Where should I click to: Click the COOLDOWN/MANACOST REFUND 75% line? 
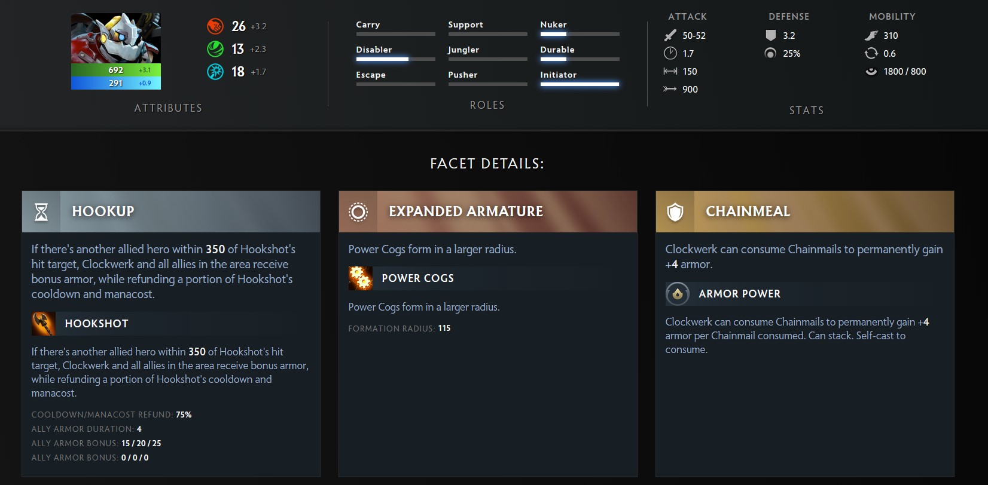(112, 415)
